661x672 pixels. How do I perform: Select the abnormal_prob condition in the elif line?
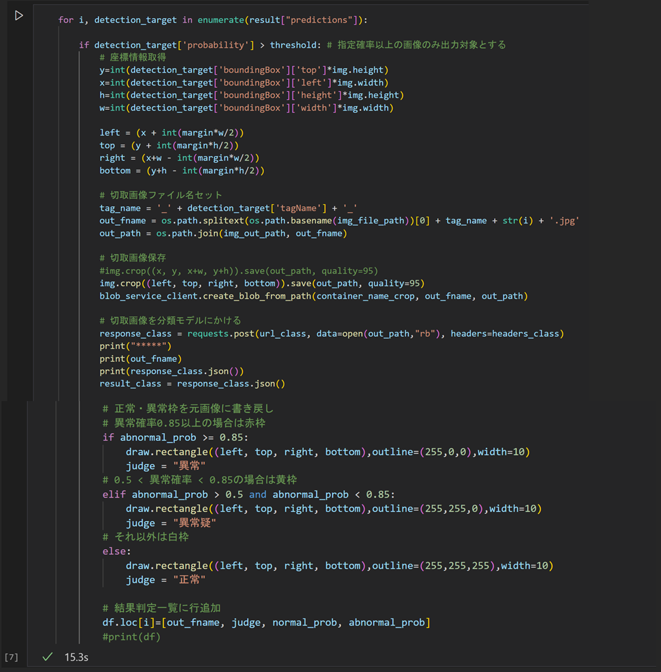[x=170, y=494]
